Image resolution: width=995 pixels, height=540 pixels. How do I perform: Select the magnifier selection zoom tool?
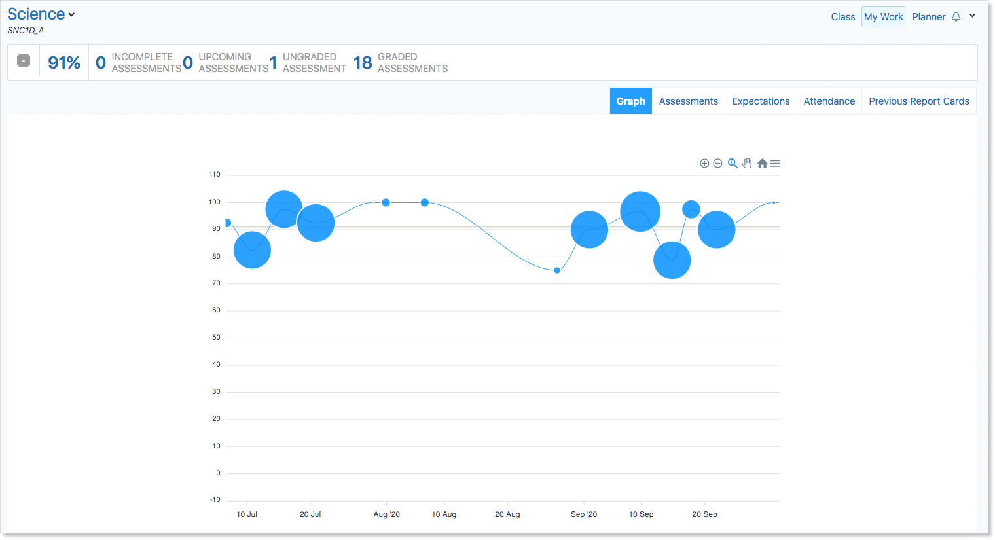pos(733,164)
